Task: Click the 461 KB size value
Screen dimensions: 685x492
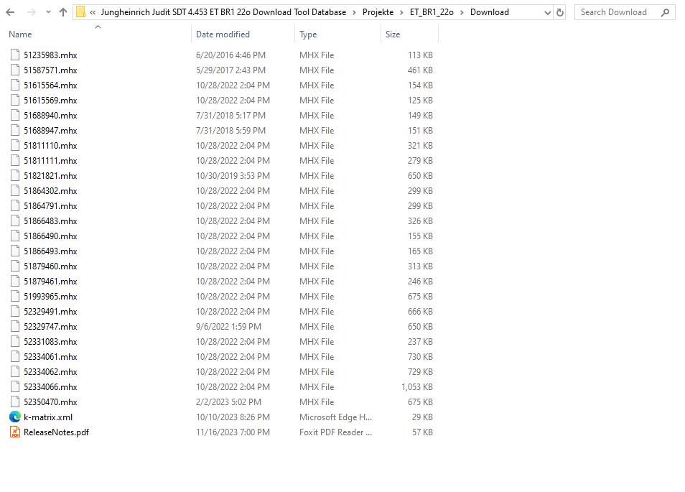Action: [x=420, y=70]
